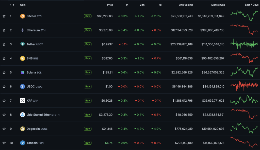Screen dimensions: 260x150
Task: Click the Ethereum diamond logo icon
Action: [23, 30]
